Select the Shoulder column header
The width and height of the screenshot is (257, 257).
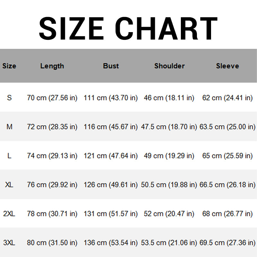[170, 66]
